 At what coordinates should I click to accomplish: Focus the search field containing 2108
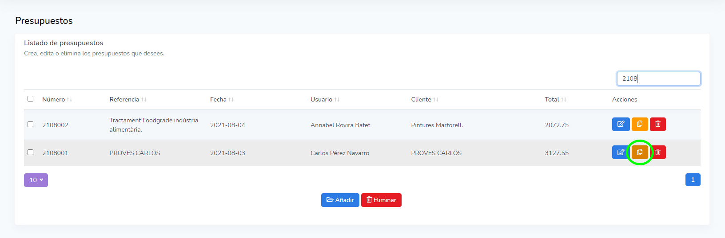pos(658,78)
